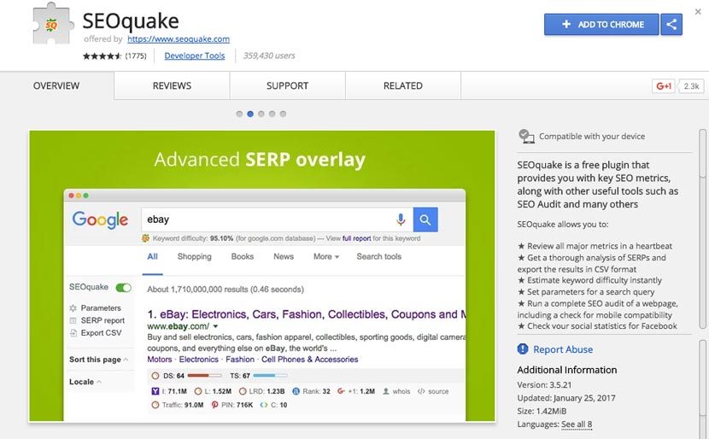Select the Books search tab
709x439 pixels.
click(x=243, y=257)
